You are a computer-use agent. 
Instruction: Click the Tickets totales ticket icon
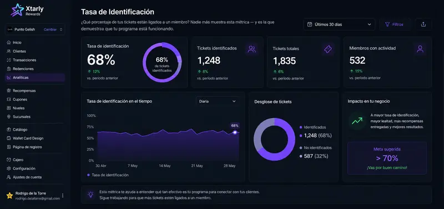pyautogui.click(x=328, y=49)
